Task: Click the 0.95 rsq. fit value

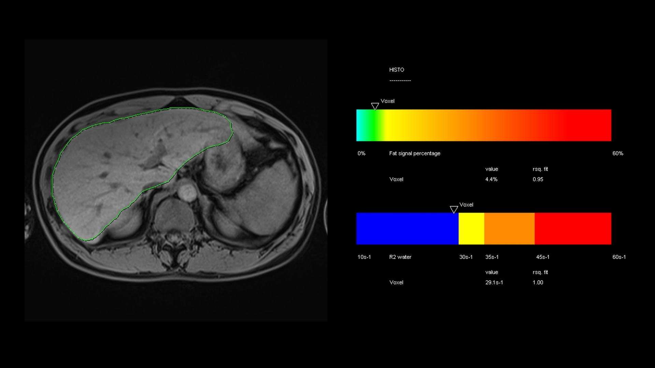Action: (538, 179)
